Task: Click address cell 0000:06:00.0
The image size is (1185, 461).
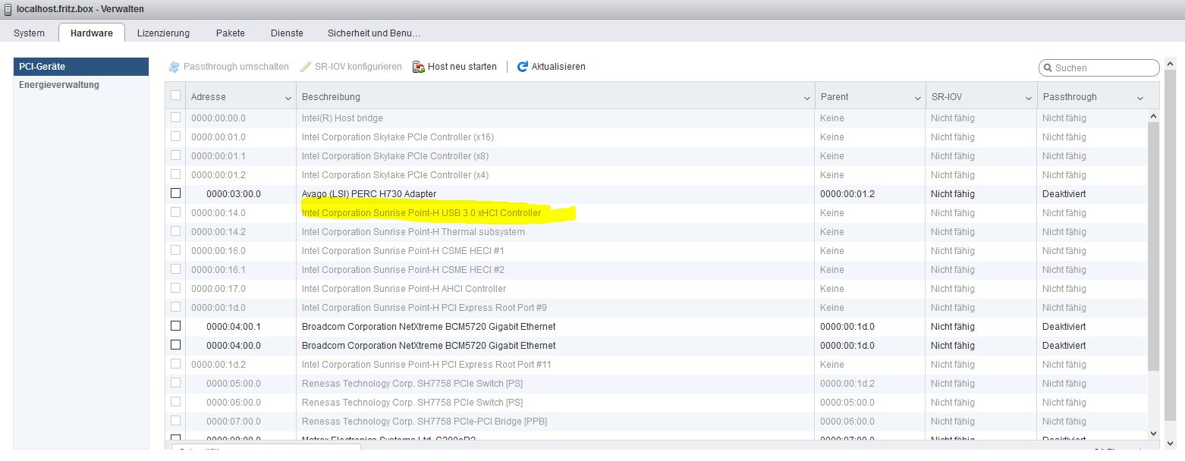Action: [x=233, y=403]
